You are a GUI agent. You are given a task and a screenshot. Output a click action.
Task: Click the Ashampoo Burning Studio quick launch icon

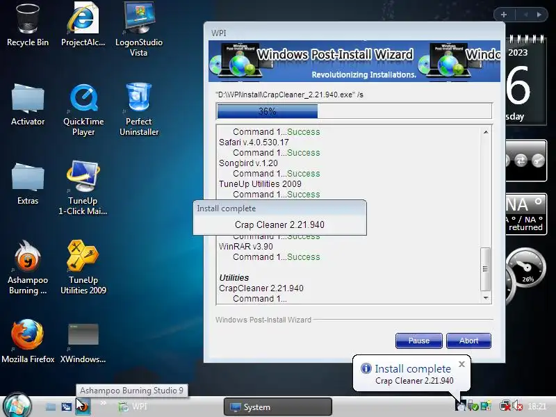(x=83, y=407)
